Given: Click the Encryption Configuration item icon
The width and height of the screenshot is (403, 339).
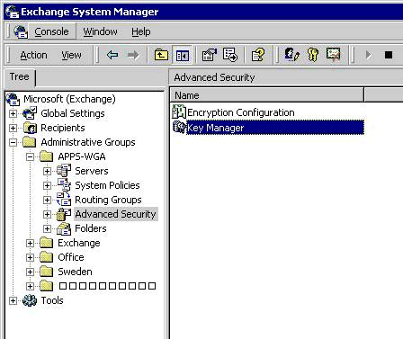Looking at the screenshot, I should [179, 112].
